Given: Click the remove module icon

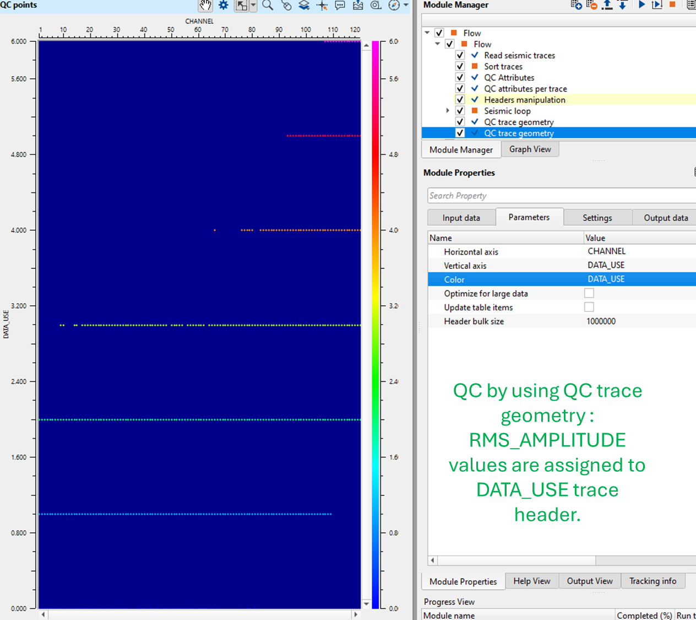Looking at the screenshot, I should point(592,5).
